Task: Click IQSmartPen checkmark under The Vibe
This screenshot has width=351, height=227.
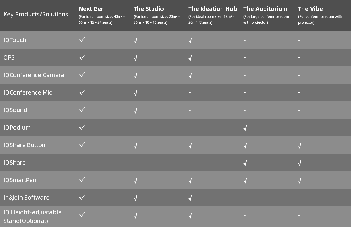Action: click(x=300, y=181)
